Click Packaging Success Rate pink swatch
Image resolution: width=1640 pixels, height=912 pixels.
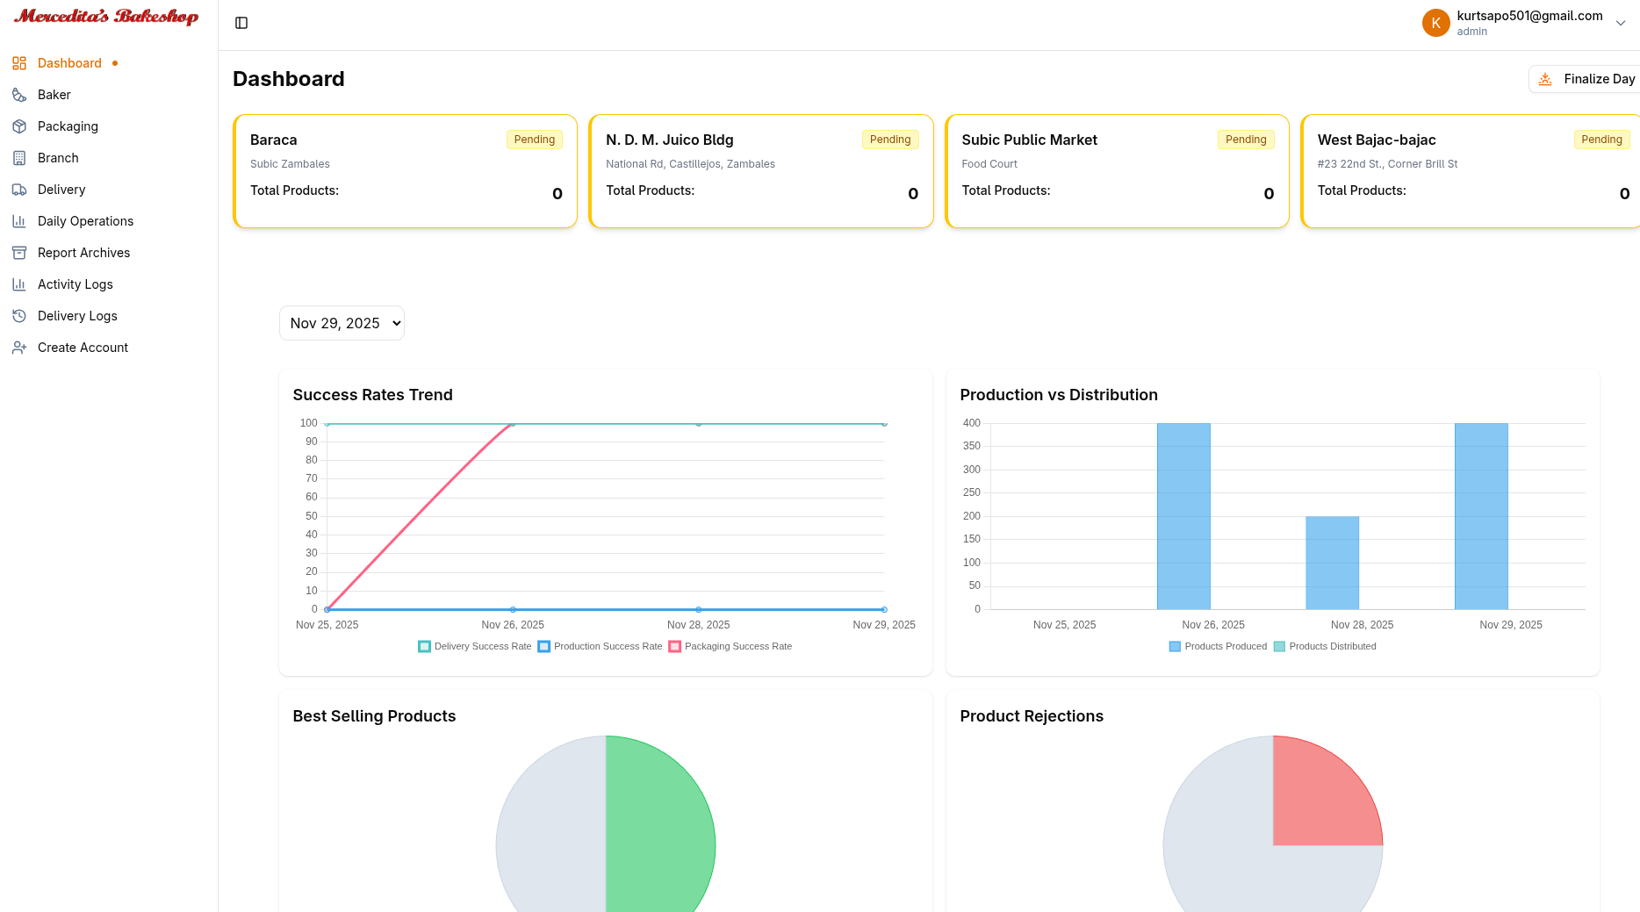[x=674, y=647]
